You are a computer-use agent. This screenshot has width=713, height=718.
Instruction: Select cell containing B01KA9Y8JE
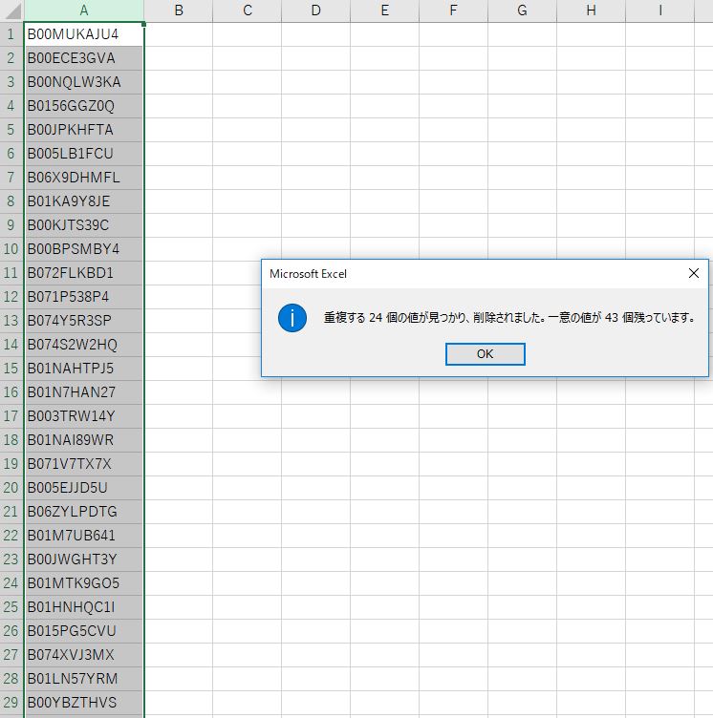[84, 201]
